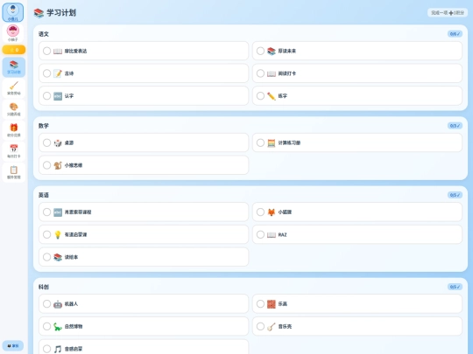Mark 认字 as done via its circle
This screenshot has height=354, width=473.
pos(46,96)
